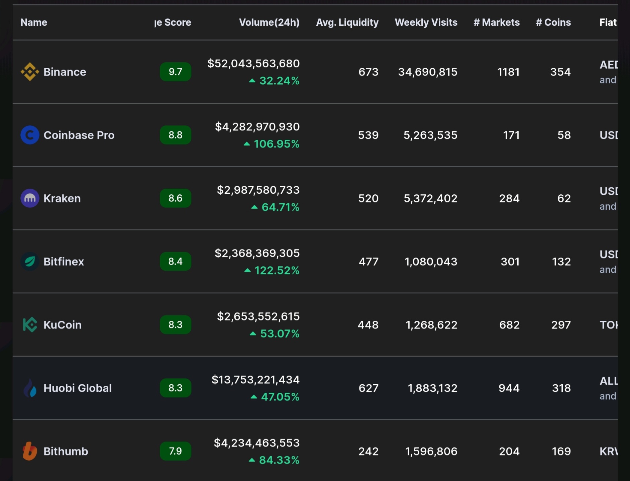630x481 pixels.
Task: Click the 8.3 score badge for Huobi Global
Action: coord(176,388)
